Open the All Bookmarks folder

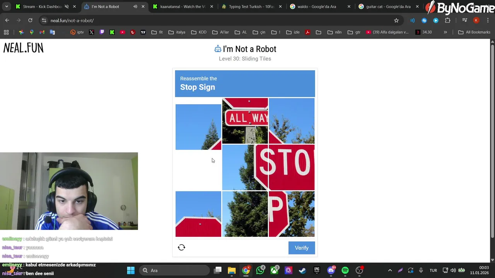tap(474, 32)
